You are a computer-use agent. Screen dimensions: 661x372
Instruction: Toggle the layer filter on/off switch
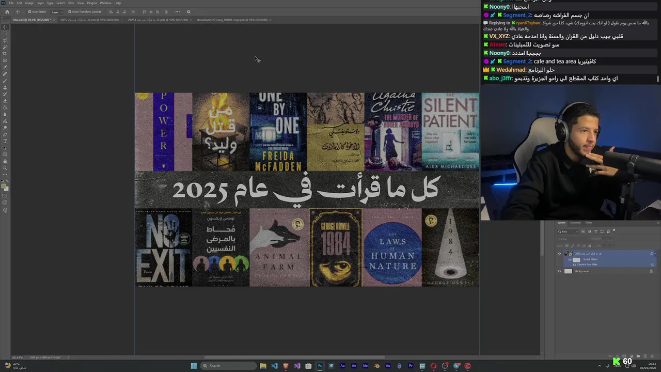(x=614, y=230)
